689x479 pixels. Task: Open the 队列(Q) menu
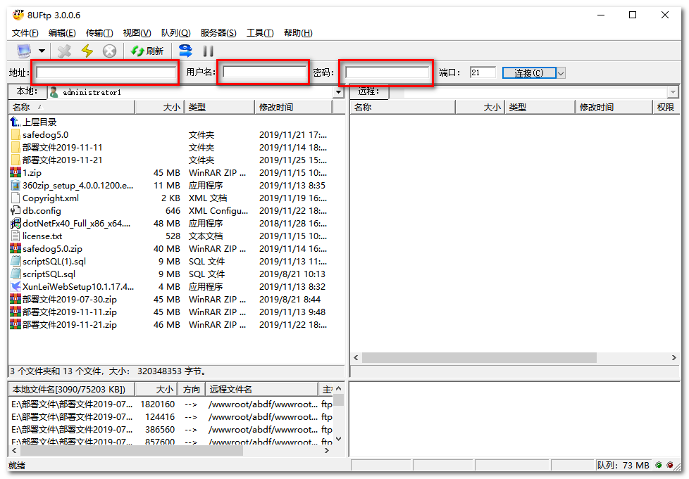click(175, 33)
